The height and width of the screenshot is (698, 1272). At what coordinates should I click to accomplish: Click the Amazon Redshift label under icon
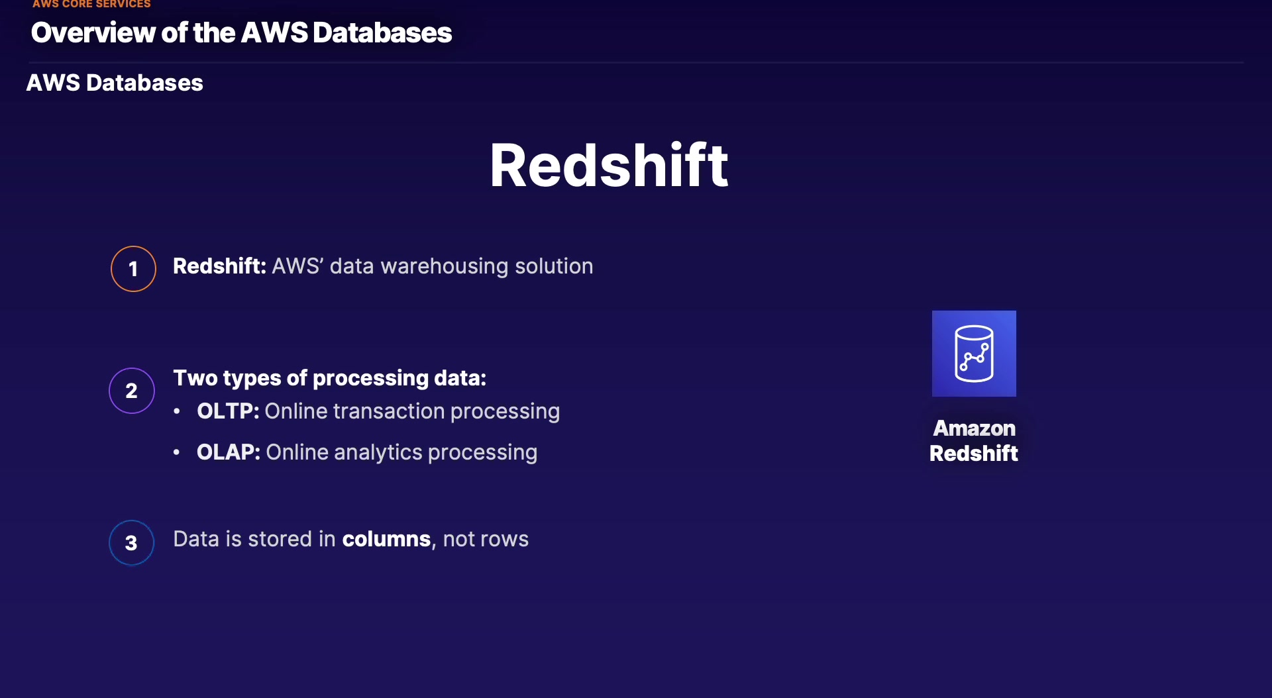[x=974, y=441]
